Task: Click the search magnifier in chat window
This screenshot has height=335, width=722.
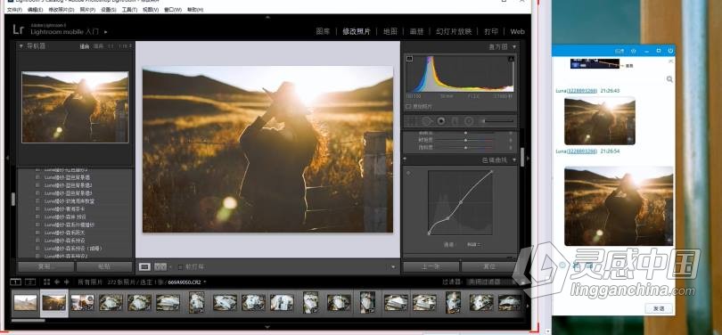Action: (x=669, y=79)
